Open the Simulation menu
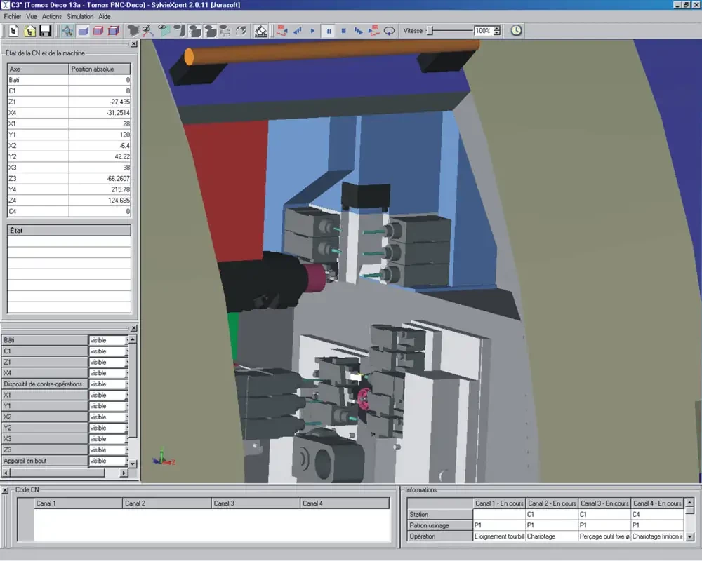This screenshot has height=561, width=702. pos(80,16)
